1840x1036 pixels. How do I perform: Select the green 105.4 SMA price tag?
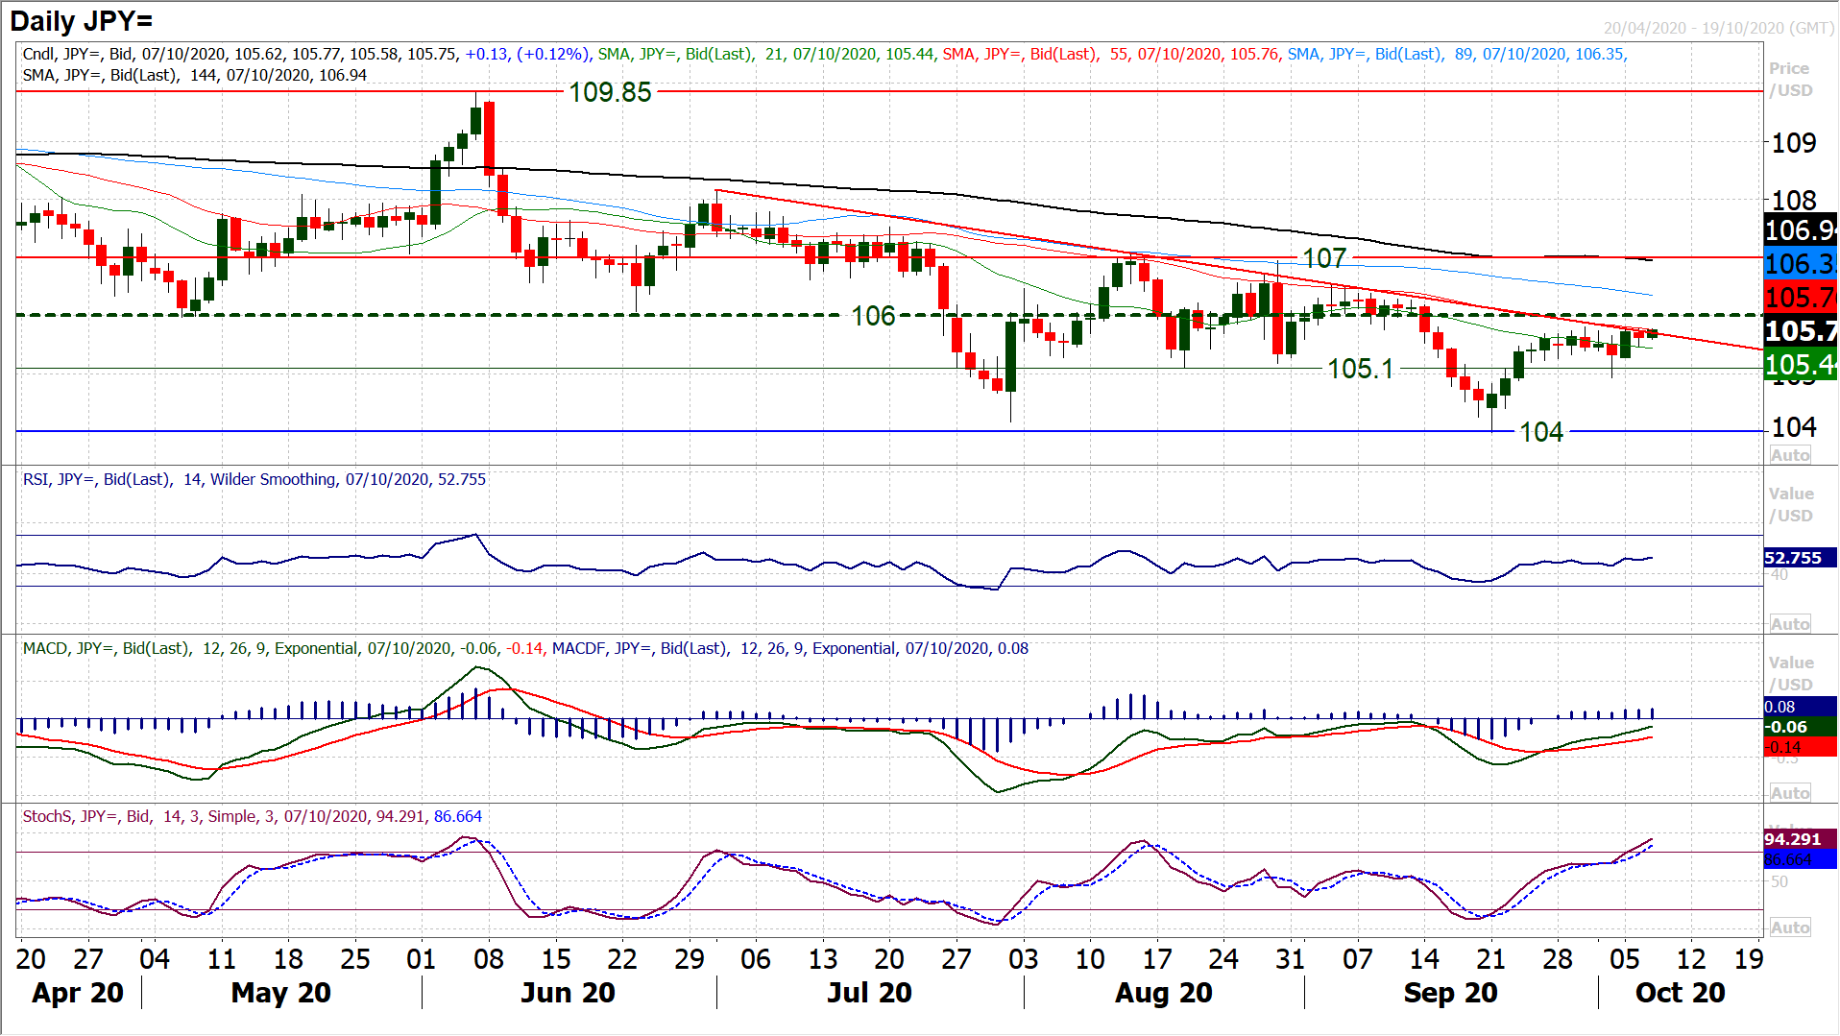pyautogui.click(x=1801, y=365)
